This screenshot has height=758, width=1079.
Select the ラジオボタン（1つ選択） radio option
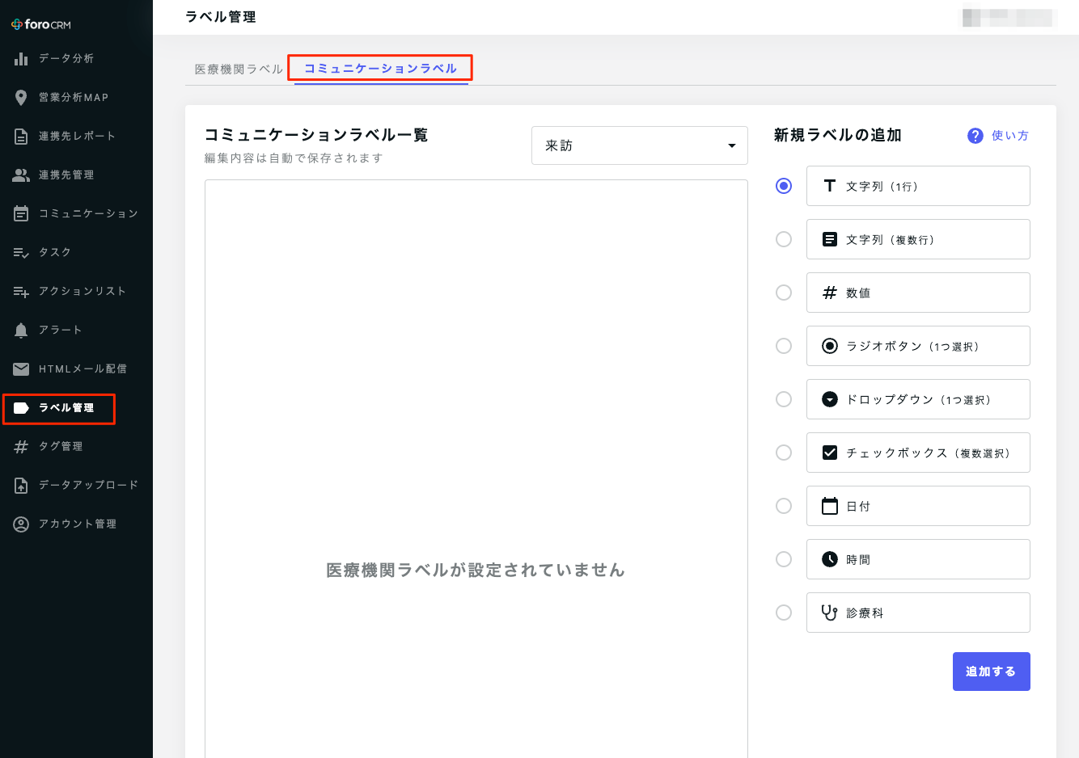pos(784,346)
